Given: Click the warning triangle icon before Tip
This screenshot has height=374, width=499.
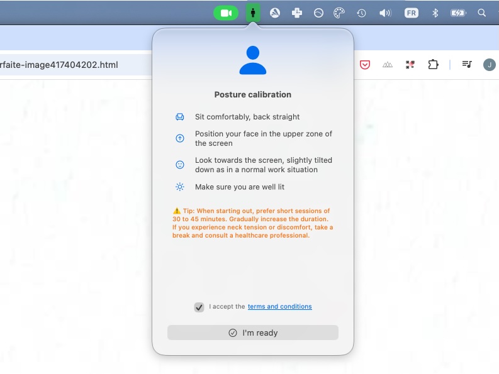Looking at the screenshot, I should pos(177,211).
